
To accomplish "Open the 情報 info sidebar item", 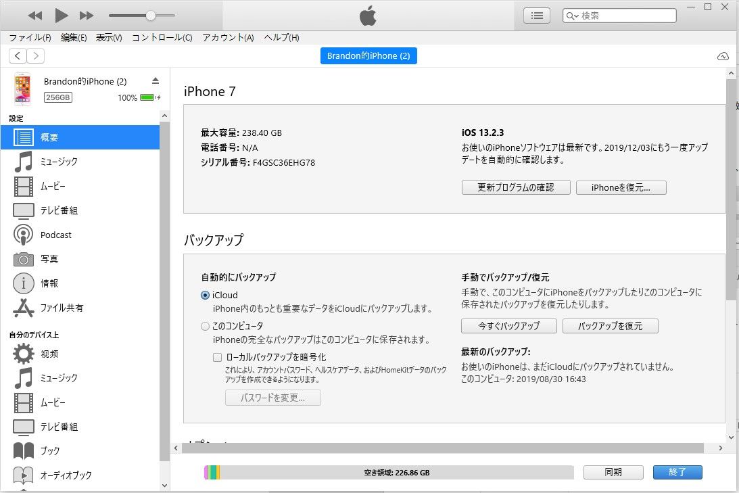I will coord(80,283).
